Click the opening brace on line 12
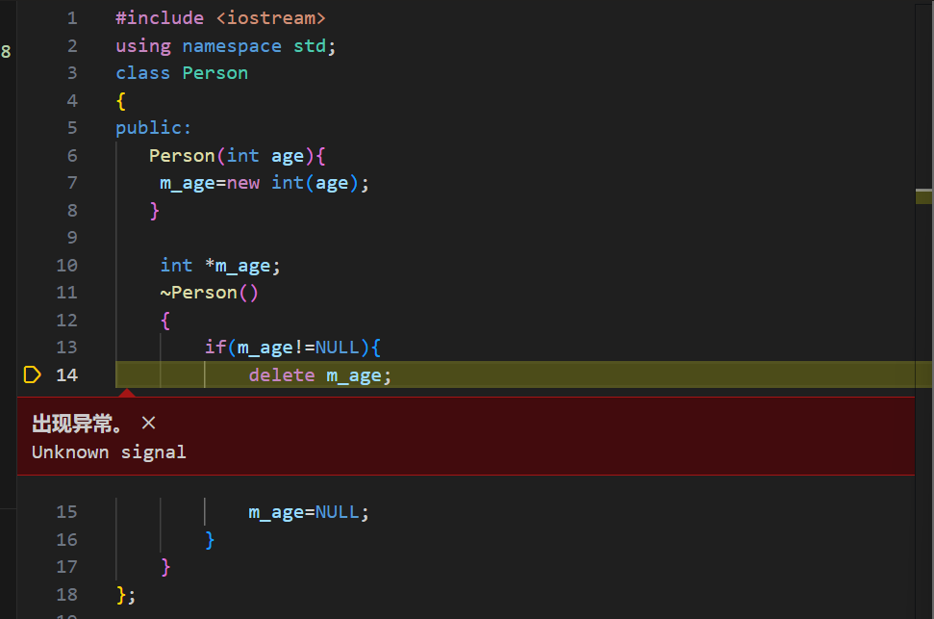The image size is (934, 619). coord(165,321)
